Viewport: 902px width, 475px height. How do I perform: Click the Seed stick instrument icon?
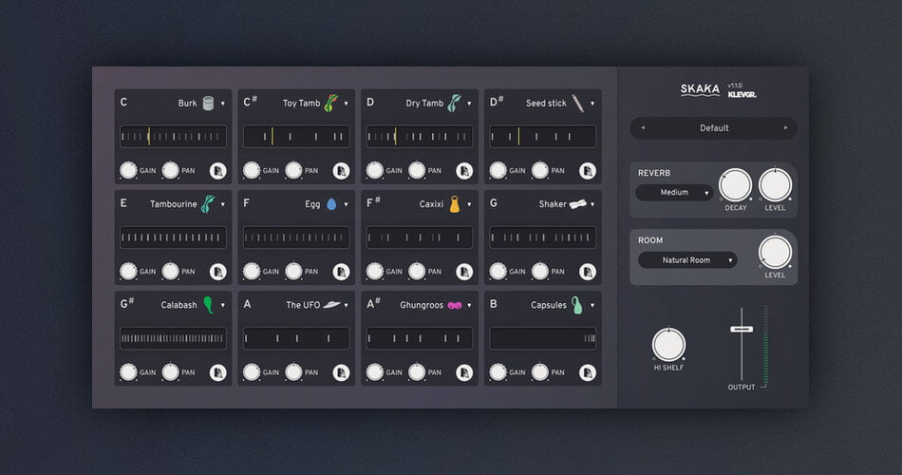pyautogui.click(x=577, y=104)
